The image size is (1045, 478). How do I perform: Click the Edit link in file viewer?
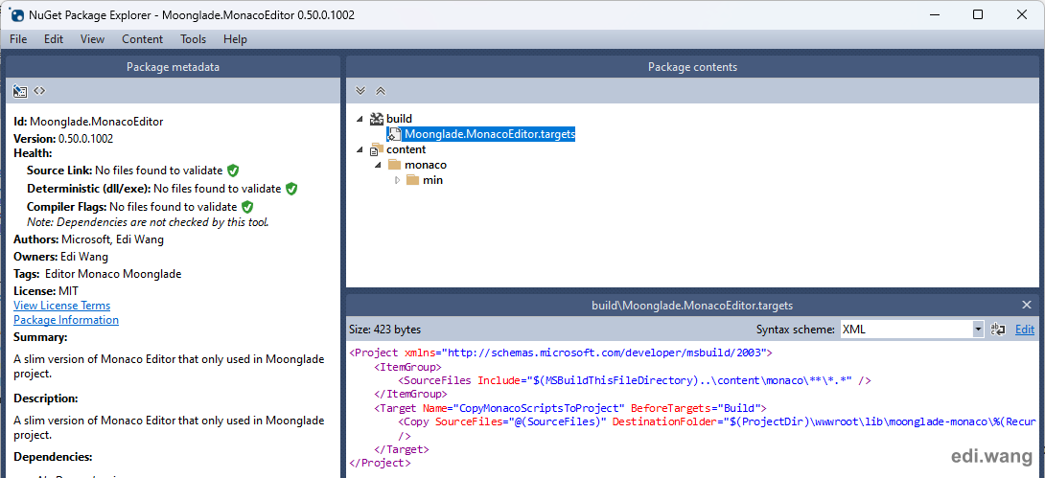1024,329
